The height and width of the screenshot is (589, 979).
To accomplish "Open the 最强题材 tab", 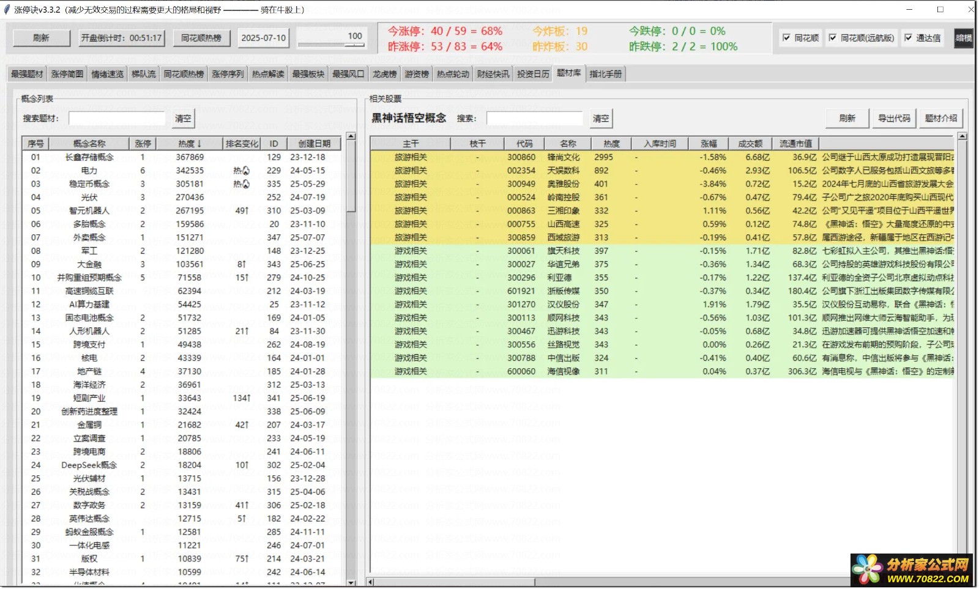I will click(27, 74).
